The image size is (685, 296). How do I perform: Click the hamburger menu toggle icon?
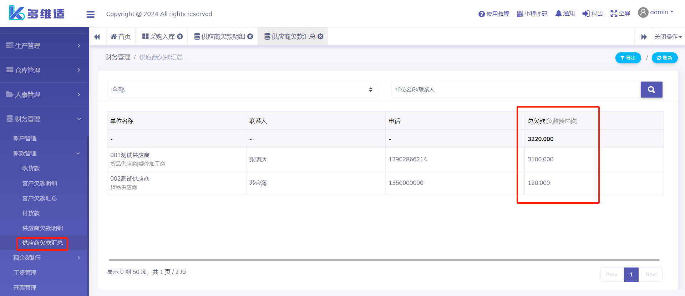coord(90,14)
